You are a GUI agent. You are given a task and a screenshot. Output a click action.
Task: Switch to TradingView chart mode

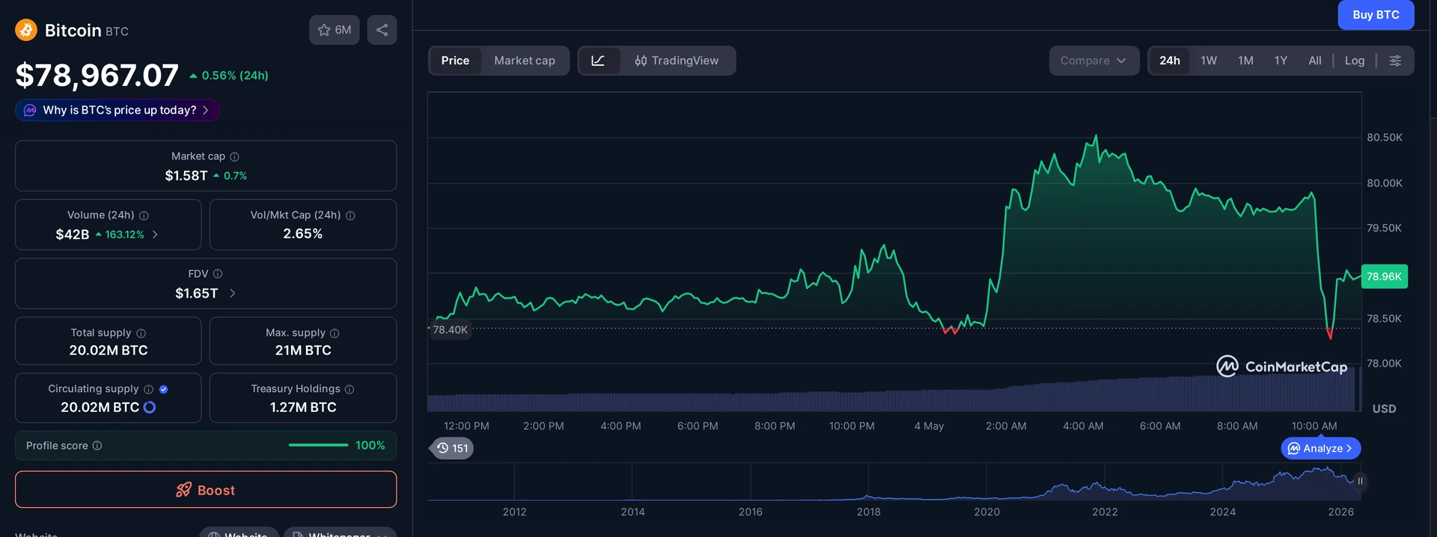677,61
